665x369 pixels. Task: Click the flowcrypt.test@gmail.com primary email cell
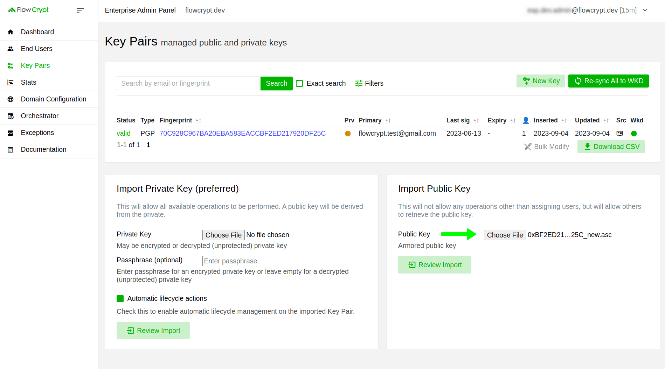coord(397,133)
